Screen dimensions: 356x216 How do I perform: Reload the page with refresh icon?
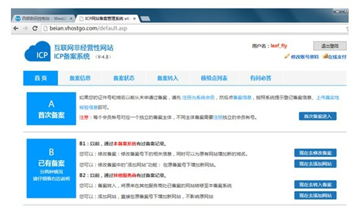[35, 29]
